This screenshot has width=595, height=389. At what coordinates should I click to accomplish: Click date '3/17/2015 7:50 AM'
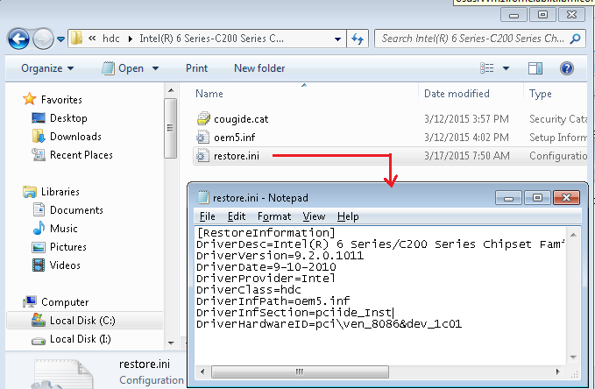(466, 156)
